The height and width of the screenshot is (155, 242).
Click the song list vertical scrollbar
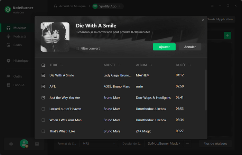(x=206, y=90)
